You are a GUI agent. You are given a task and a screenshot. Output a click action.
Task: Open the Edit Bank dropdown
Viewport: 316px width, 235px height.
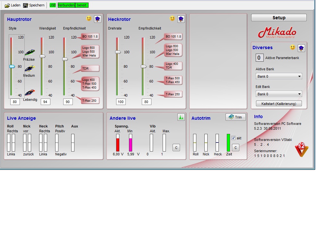pos(278,94)
